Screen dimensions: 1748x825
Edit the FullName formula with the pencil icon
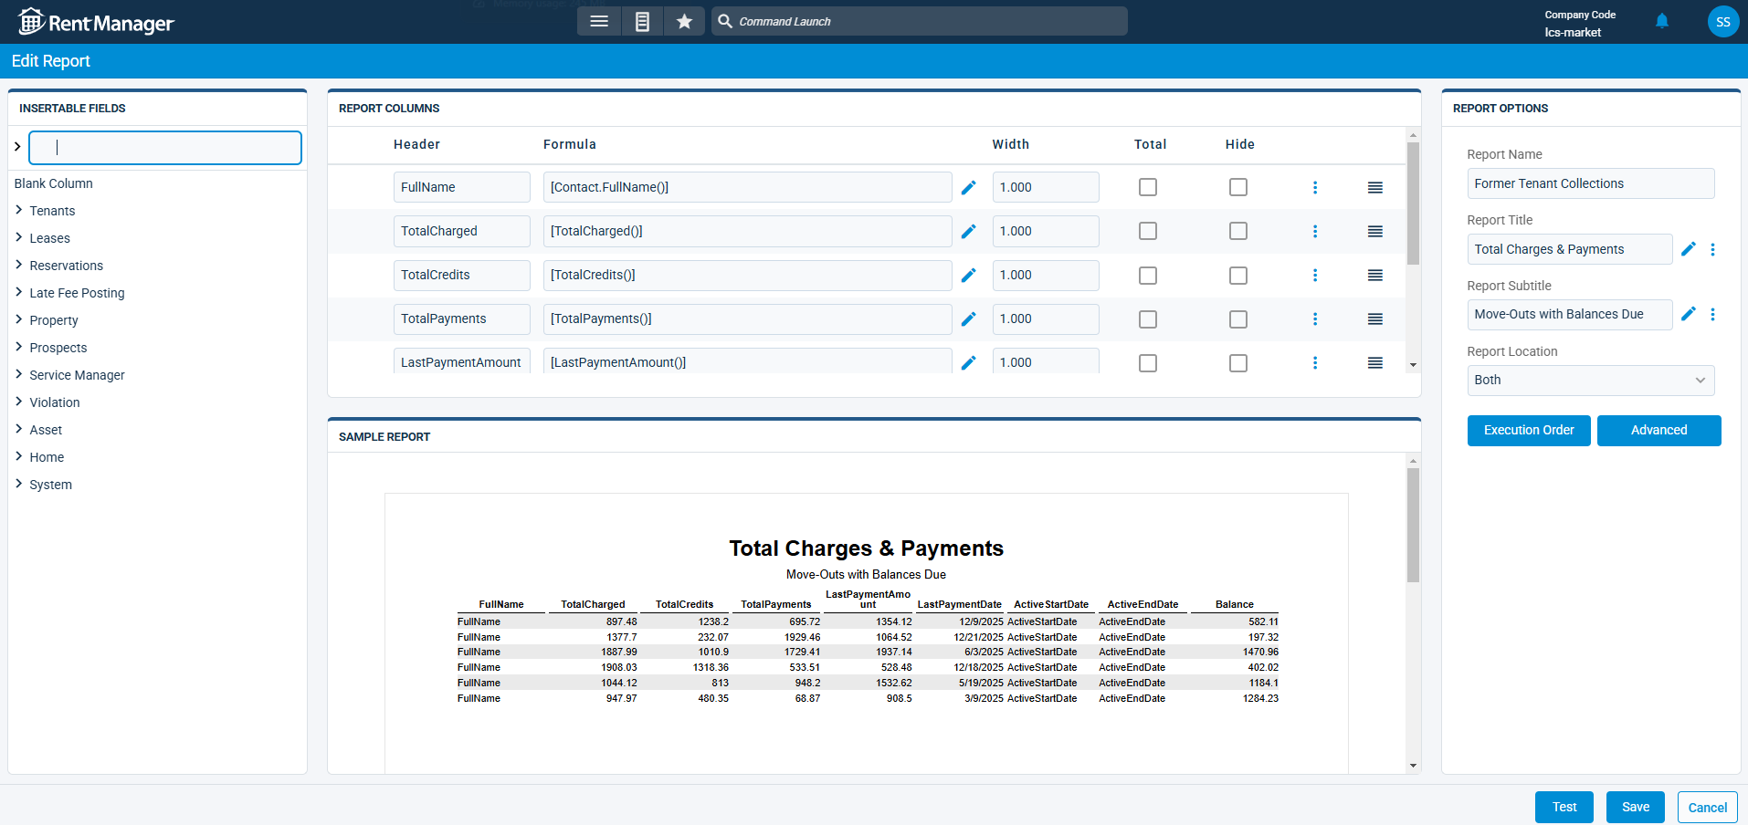pyautogui.click(x=968, y=187)
